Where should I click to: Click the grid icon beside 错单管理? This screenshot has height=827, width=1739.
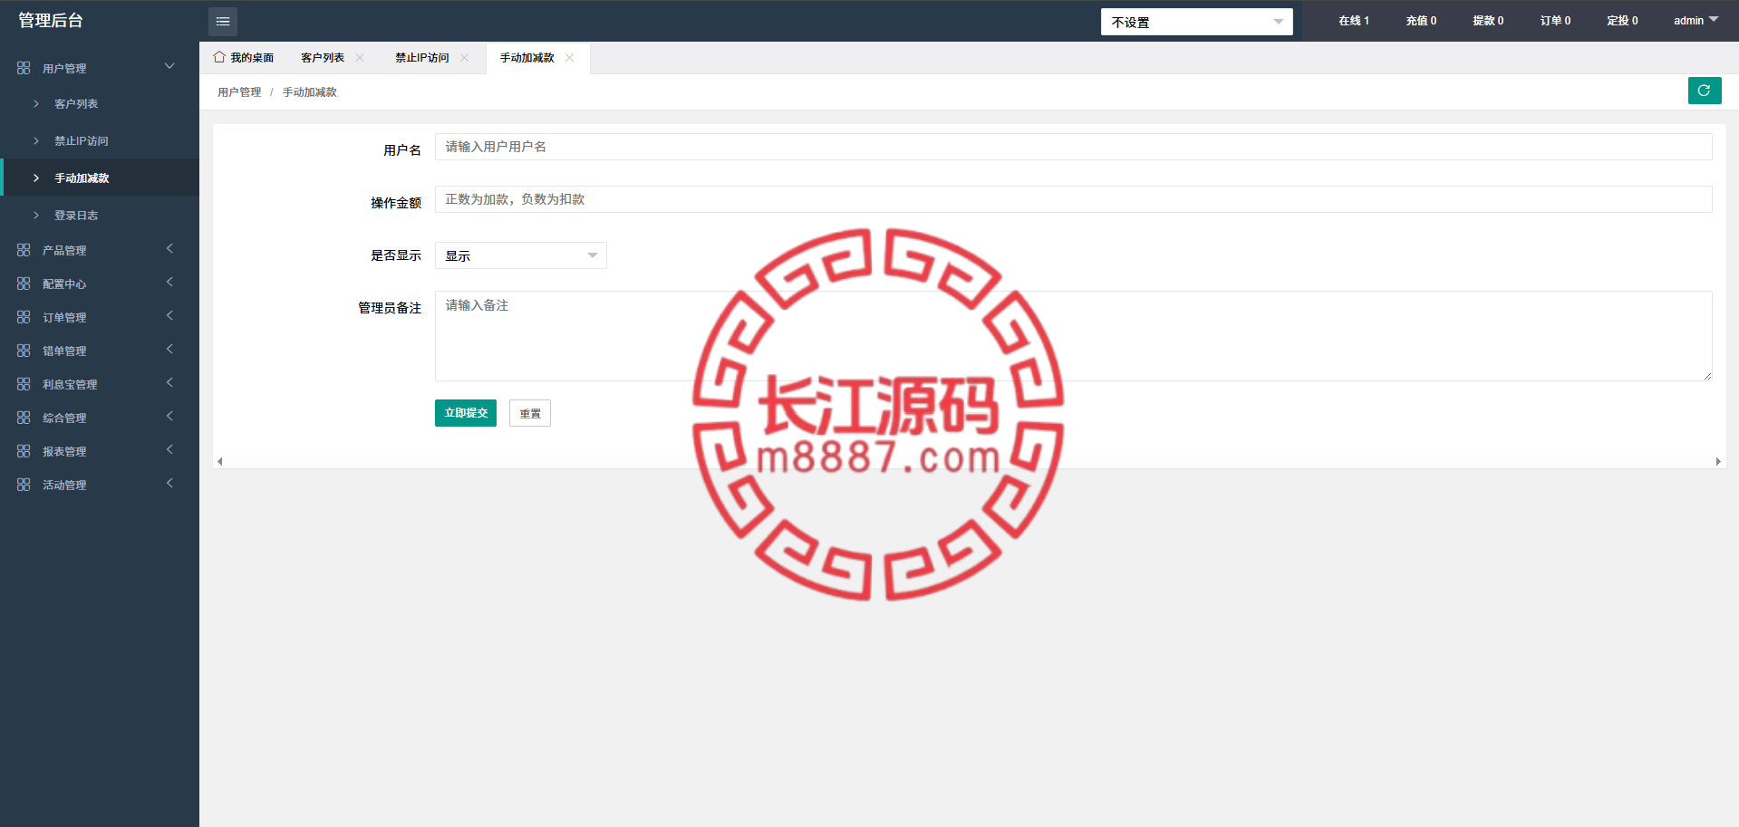point(24,351)
